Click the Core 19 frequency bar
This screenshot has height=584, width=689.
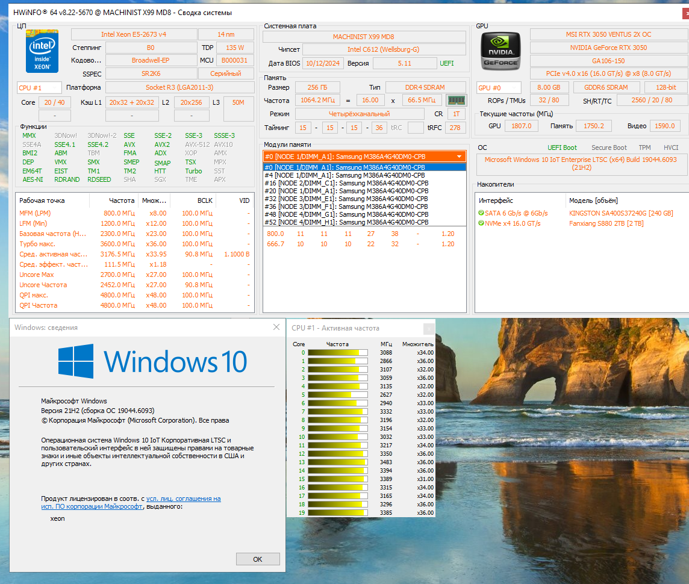pos(338,512)
